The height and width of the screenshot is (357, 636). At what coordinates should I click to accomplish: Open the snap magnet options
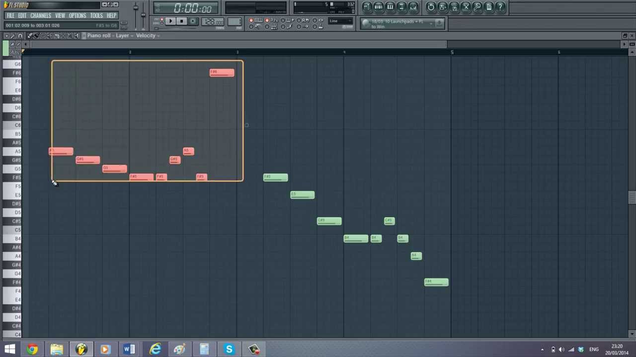[20, 36]
